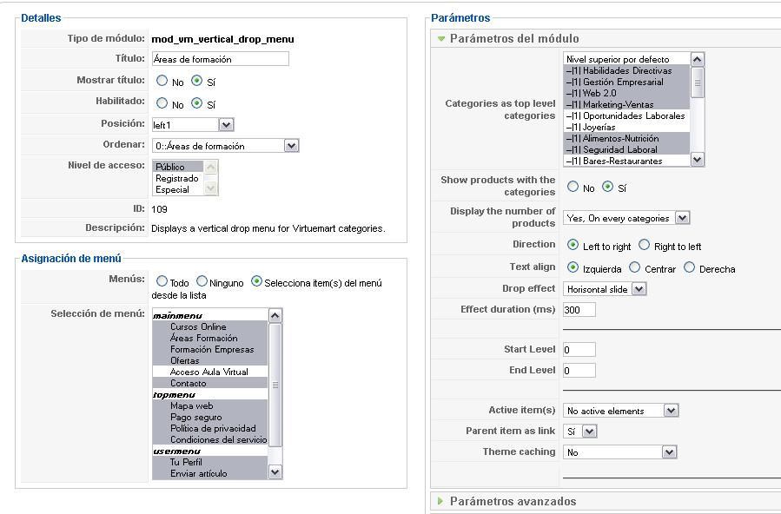Set Mostrar título to Sí

point(196,81)
